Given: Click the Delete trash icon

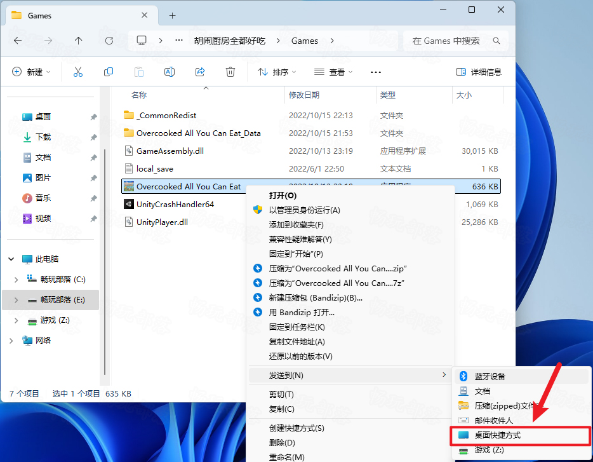Looking at the screenshot, I should (230, 72).
